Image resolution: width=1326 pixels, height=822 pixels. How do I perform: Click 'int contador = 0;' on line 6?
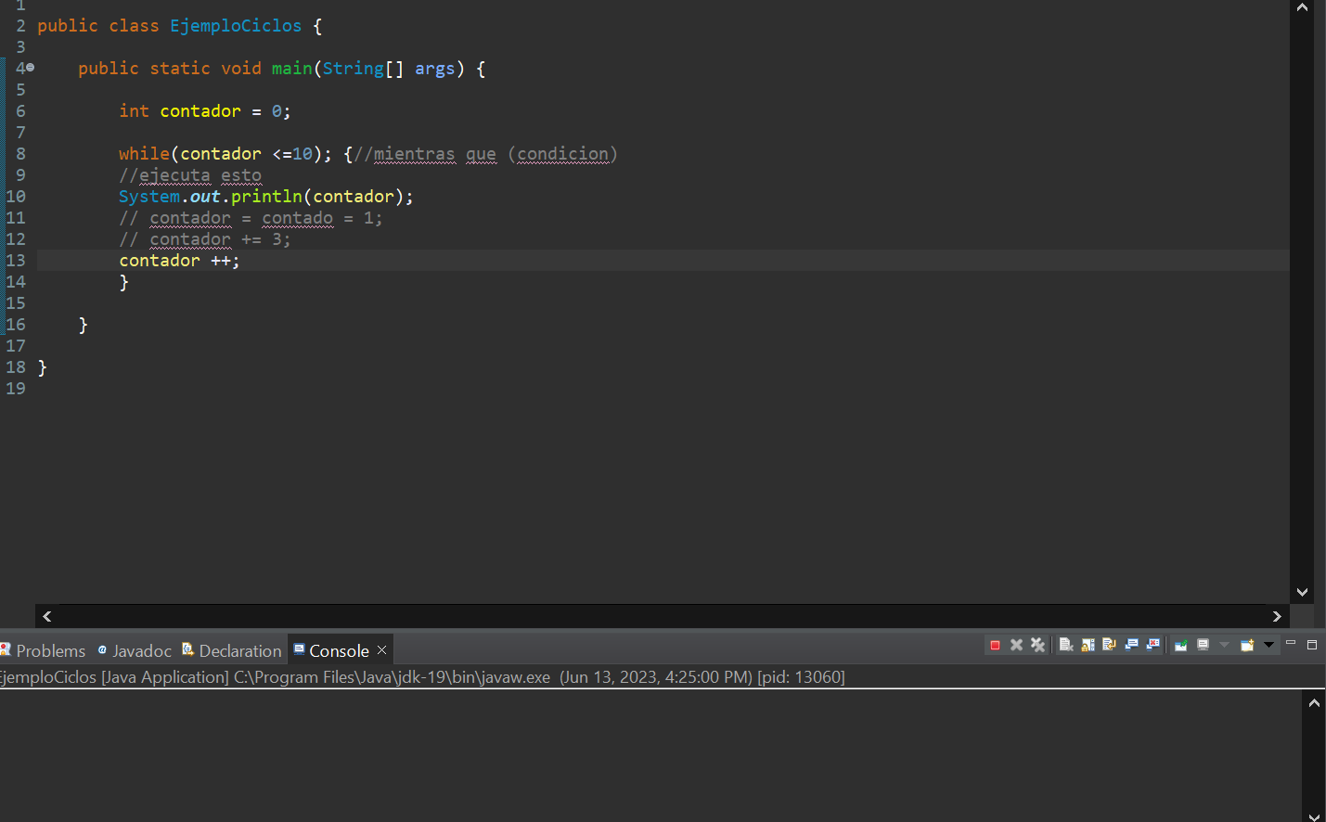[x=205, y=111]
